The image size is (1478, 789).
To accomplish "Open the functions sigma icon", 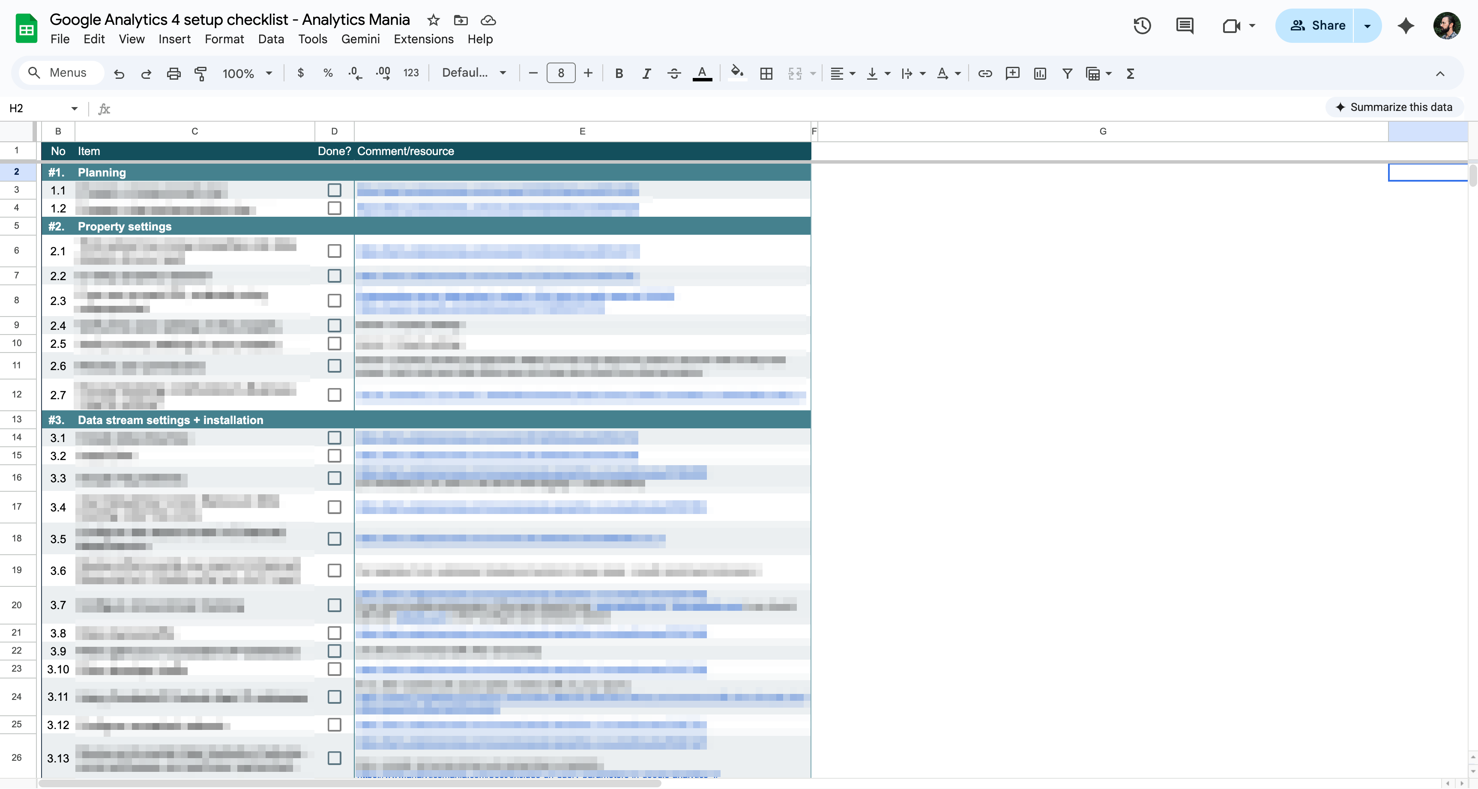I will point(1130,73).
